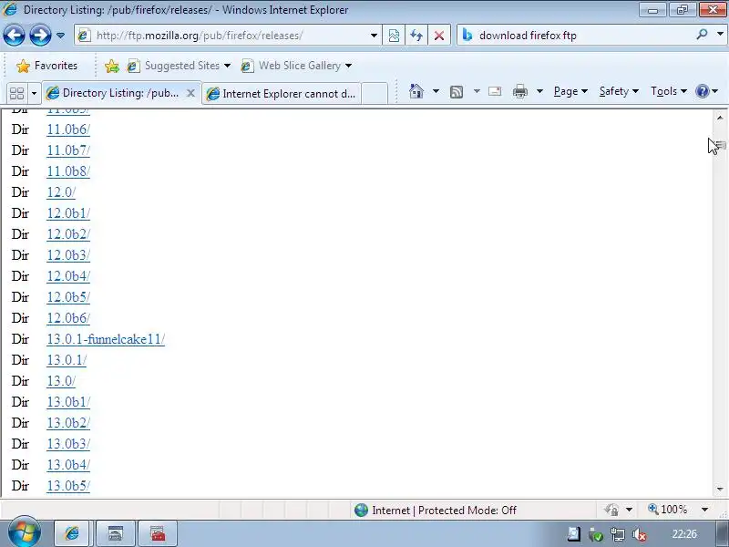Go forward with the Forward arrow button

(40, 36)
